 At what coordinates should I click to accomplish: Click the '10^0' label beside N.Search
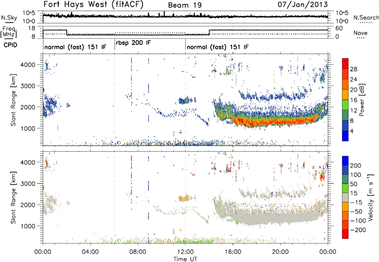(342, 21)
